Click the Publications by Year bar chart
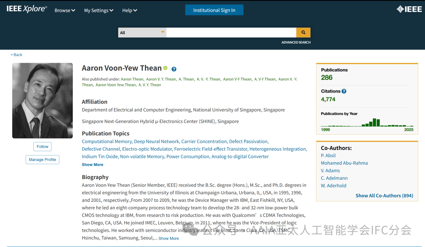 pos(367,123)
